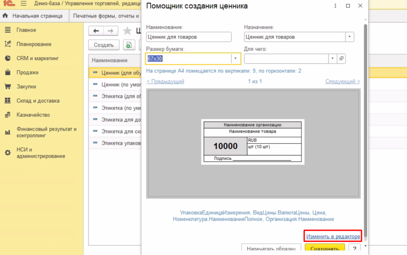The height and width of the screenshot is (255, 407).
Task: Expand the Назначение dropdown
Action: click(x=350, y=37)
